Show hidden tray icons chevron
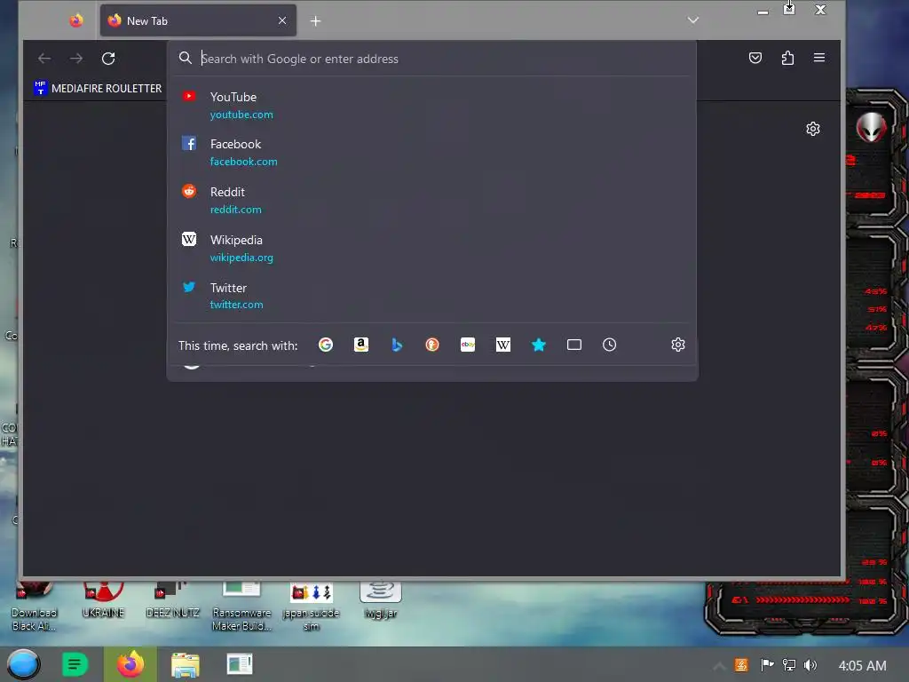 click(718, 666)
